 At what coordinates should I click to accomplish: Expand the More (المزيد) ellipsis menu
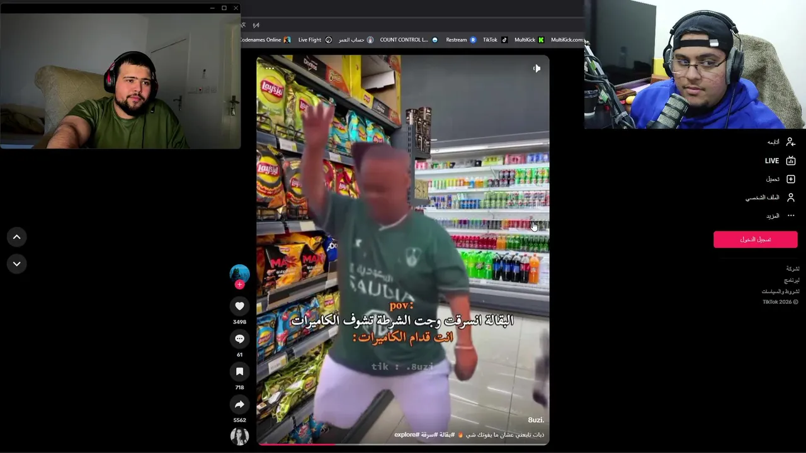[x=791, y=215]
